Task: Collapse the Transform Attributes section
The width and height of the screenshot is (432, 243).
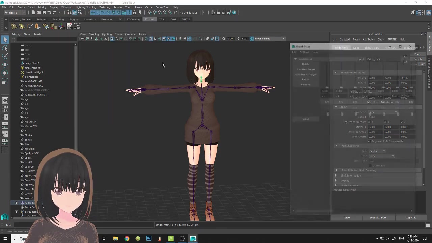Action: click(336, 73)
